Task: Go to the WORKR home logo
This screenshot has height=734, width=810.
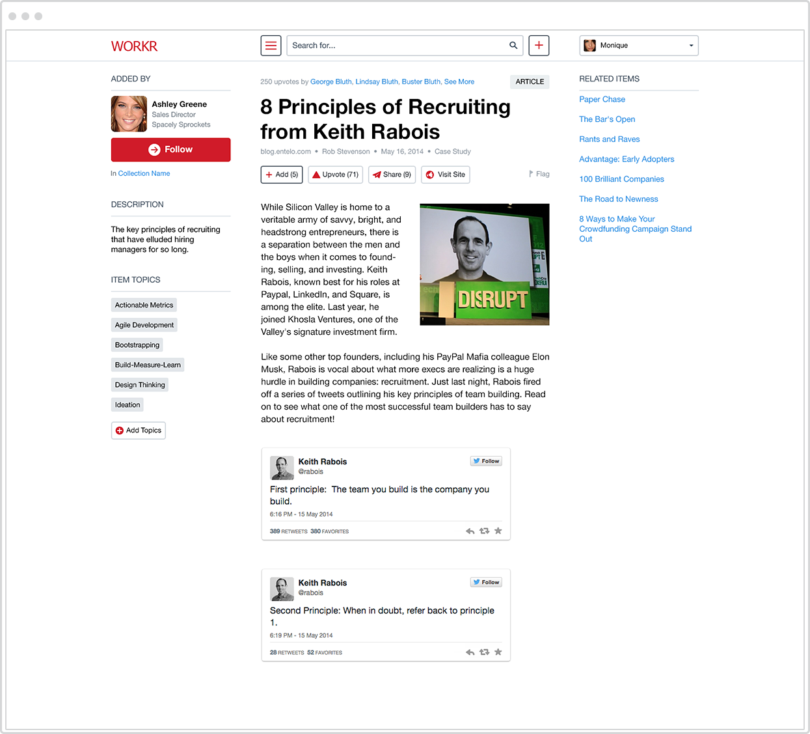Action: point(134,46)
